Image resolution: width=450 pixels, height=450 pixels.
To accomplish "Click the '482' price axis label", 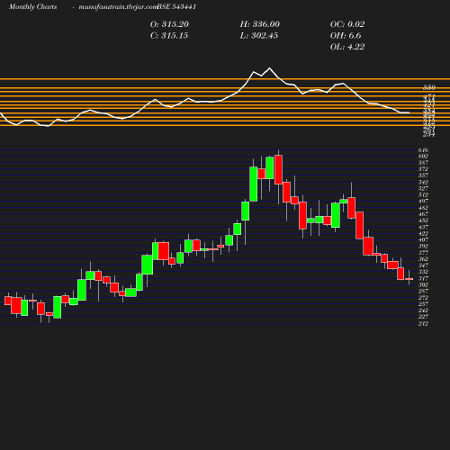I will tap(423, 208).
